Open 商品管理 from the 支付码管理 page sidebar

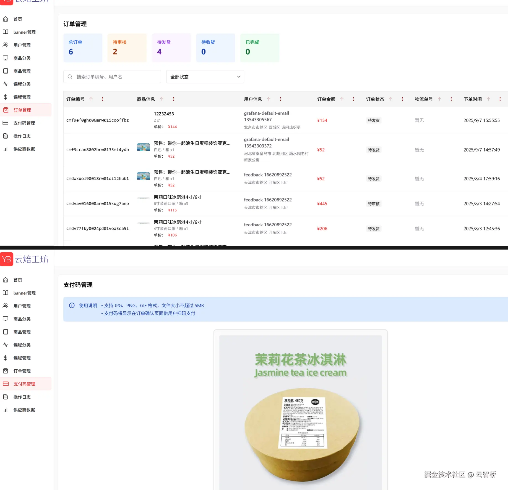coord(26,332)
